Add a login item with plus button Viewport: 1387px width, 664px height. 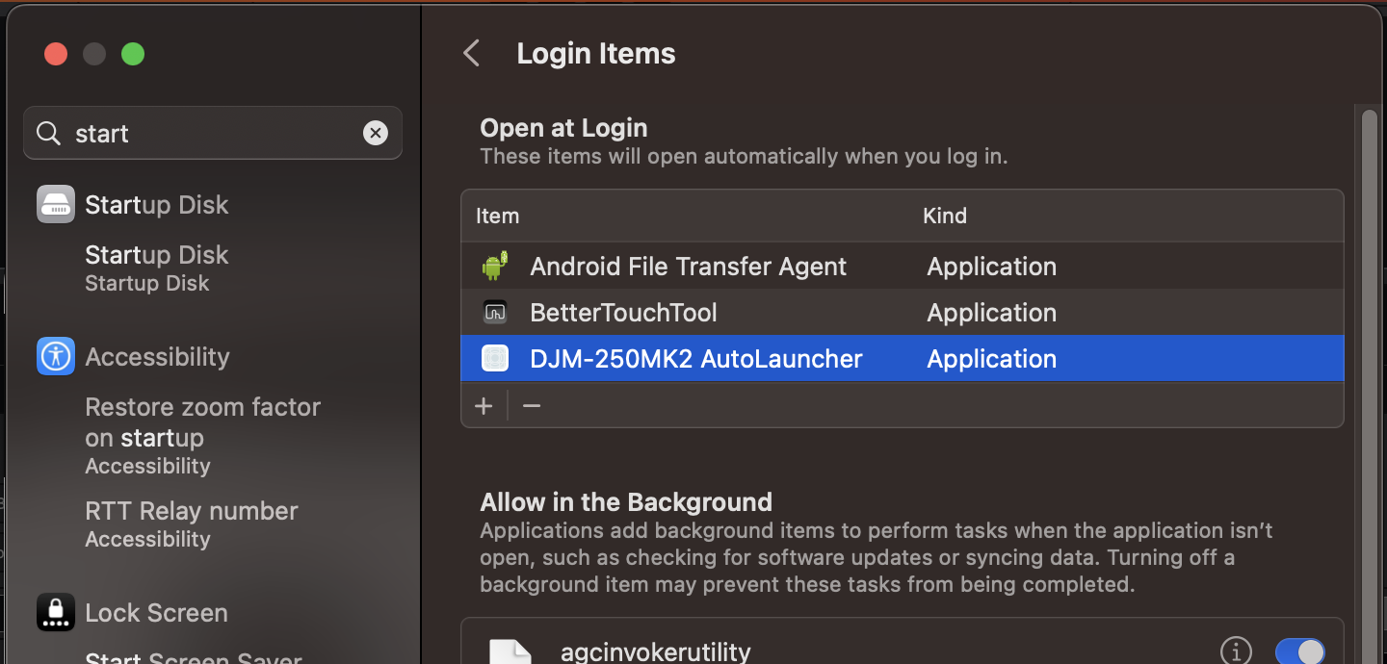click(x=484, y=405)
